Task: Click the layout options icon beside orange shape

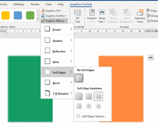Action: click(x=150, y=57)
